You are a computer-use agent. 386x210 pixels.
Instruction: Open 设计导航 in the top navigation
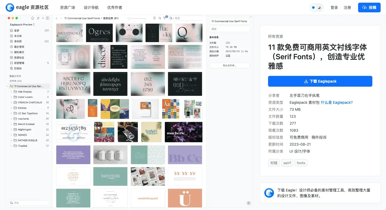click(x=91, y=8)
